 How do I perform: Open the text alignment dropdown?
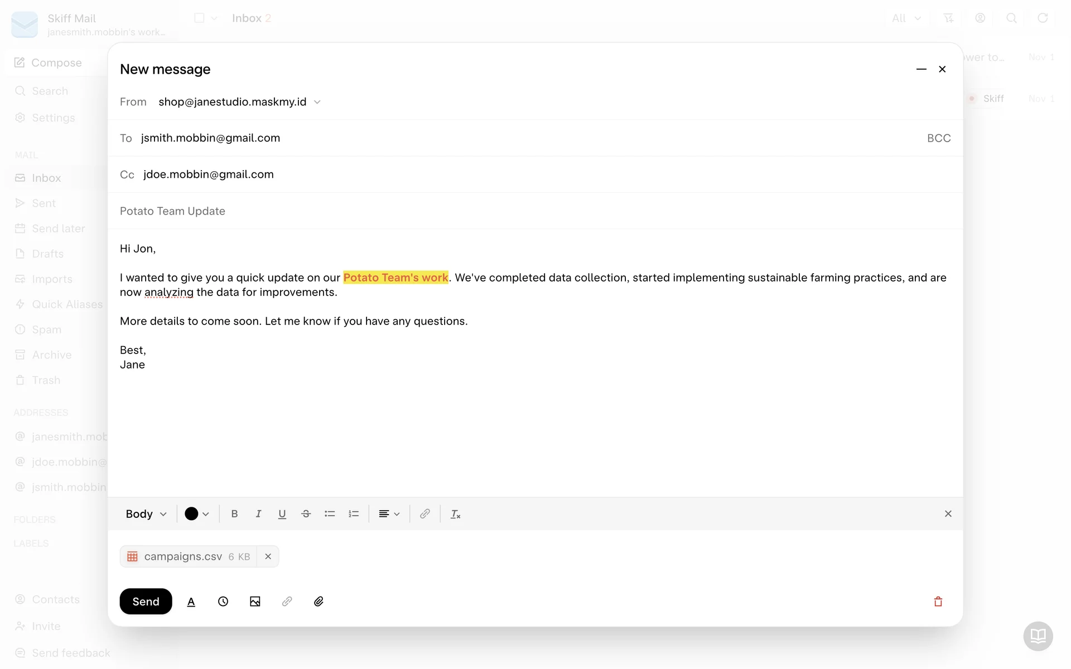pos(389,514)
